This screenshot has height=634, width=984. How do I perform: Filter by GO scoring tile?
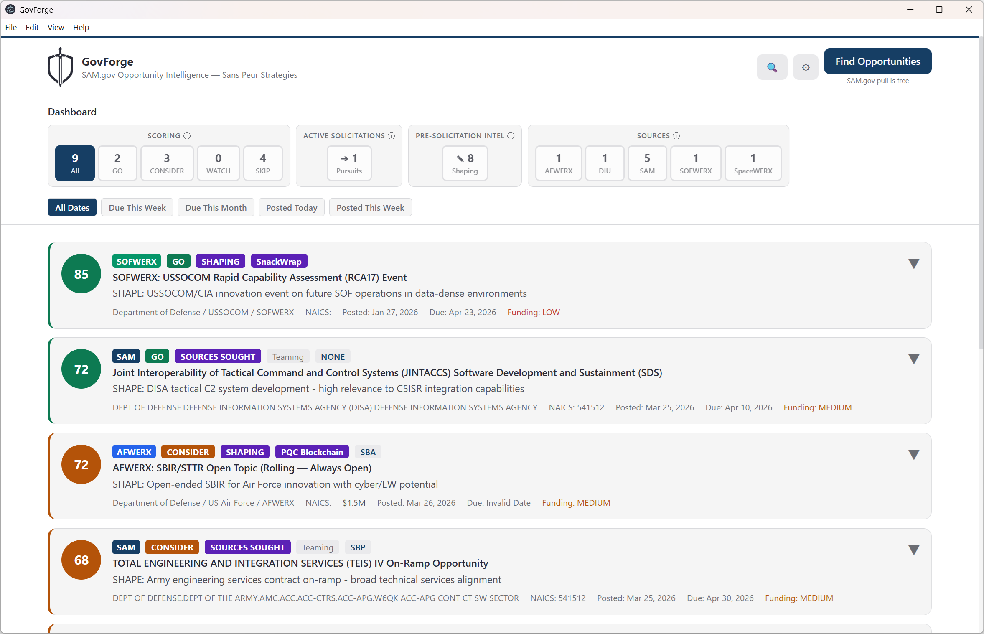117,163
